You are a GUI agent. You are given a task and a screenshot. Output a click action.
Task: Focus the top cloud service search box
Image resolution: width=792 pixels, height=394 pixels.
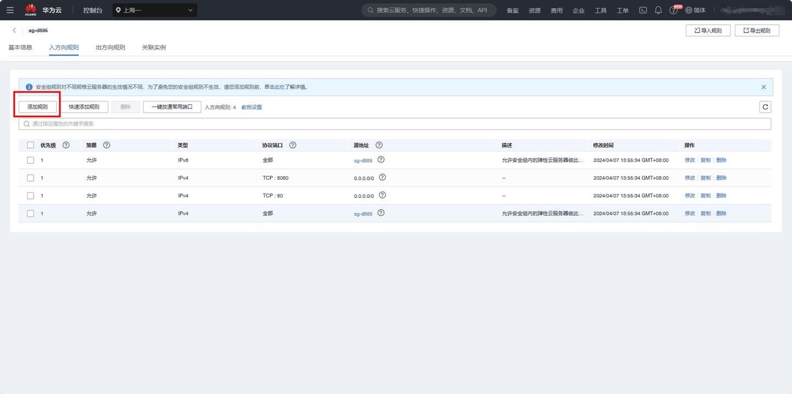click(429, 10)
